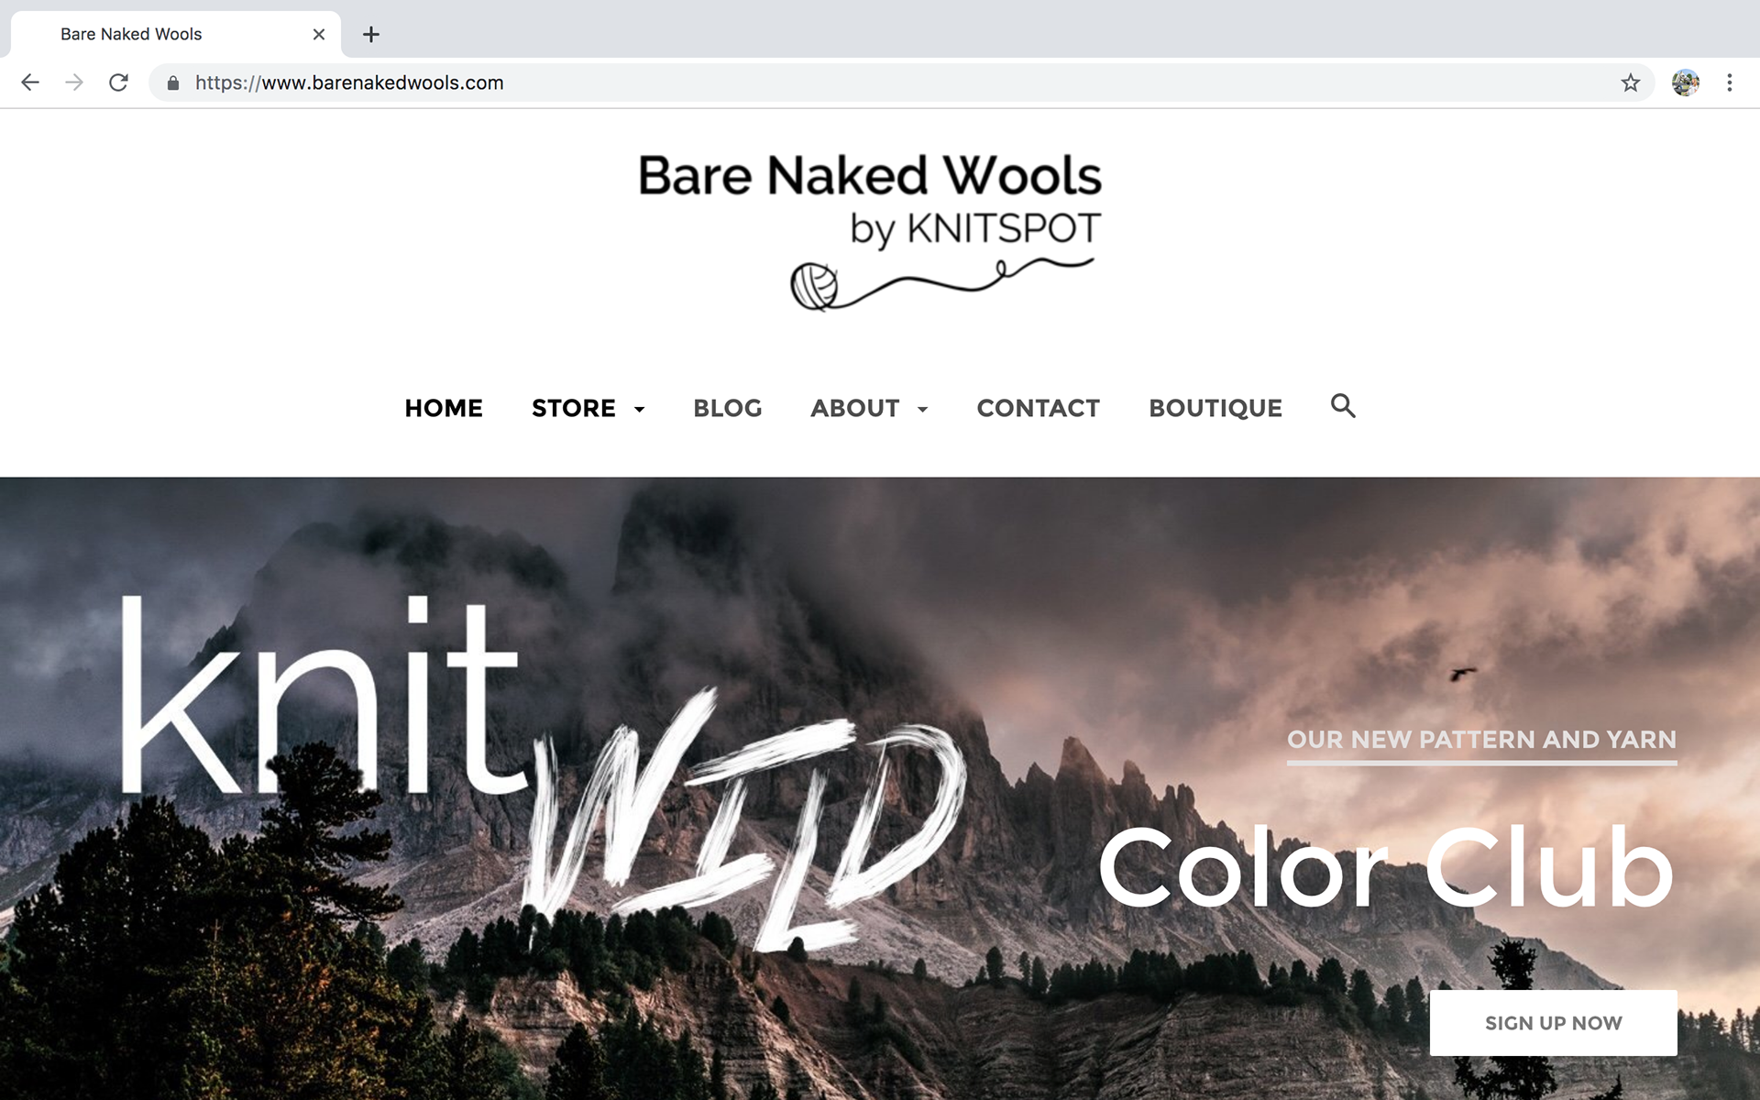Click the padlock site info icon

[x=173, y=83]
